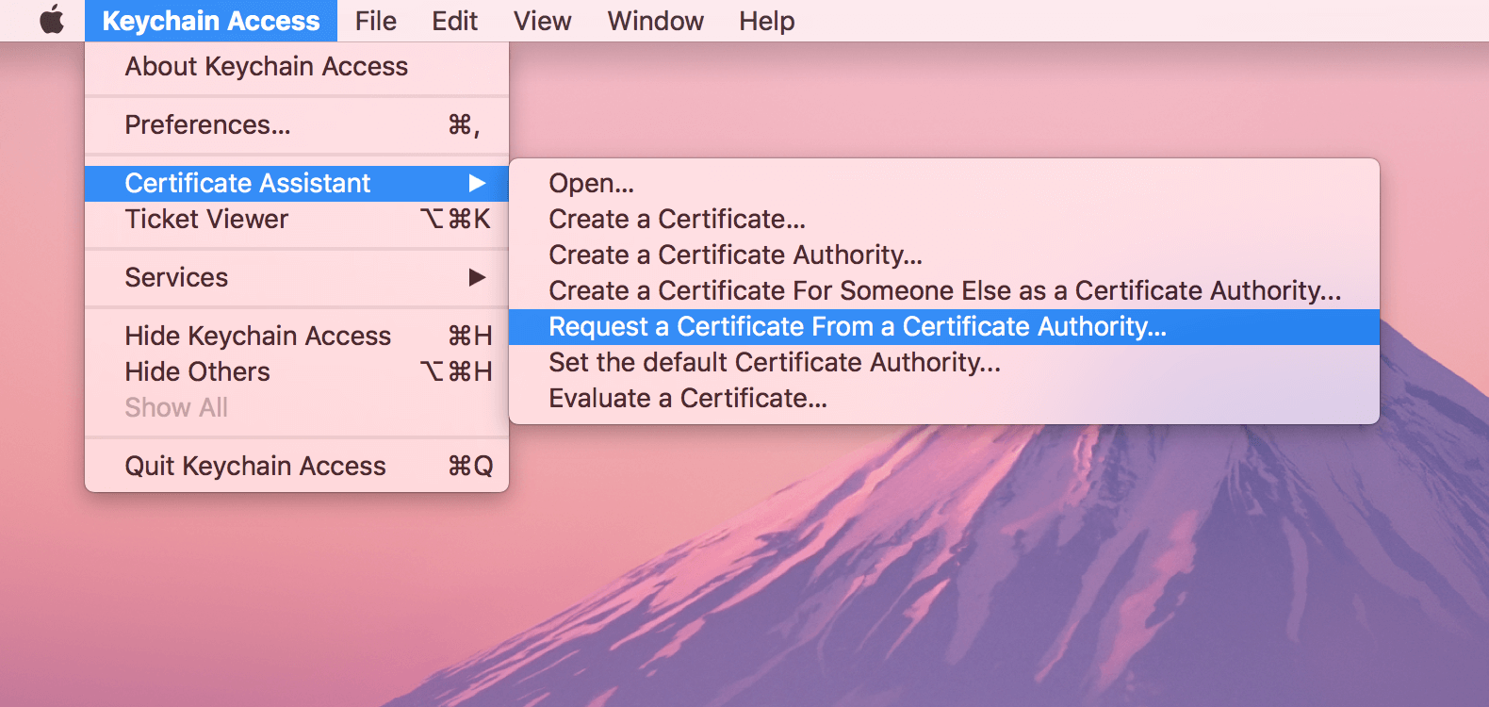Choose Hide Others
The image size is (1489, 707).
pyautogui.click(x=297, y=372)
